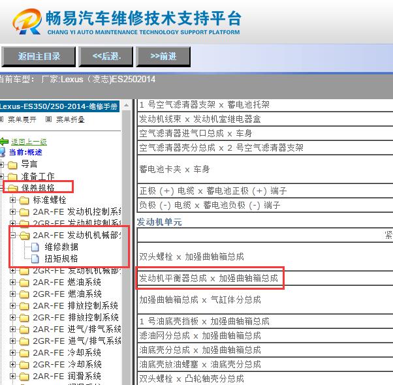The width and height of the screenshot is (393, 385).
Task: Click the row 发动机平衡器总成 x 加强曲轴箱总成
Action: [265, 278]
